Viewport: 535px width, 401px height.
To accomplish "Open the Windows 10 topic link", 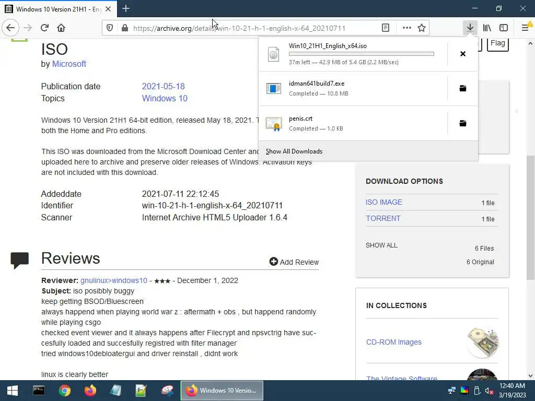I will 165,98.
